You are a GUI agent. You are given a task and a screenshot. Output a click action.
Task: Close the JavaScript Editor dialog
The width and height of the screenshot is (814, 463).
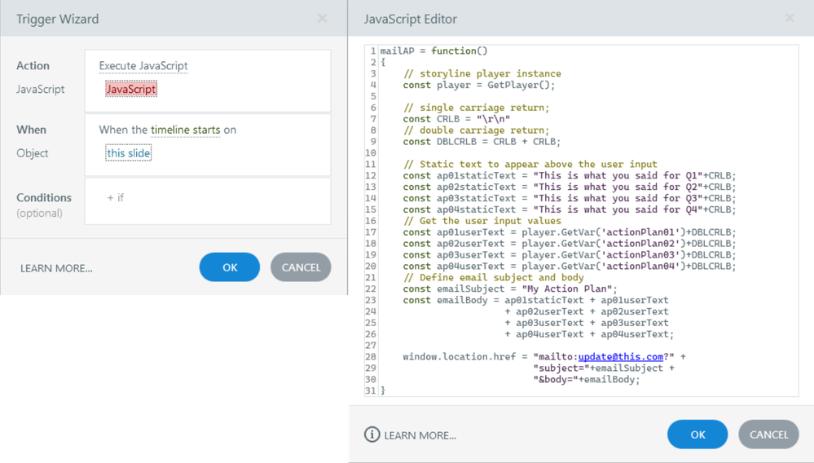[790, 18]
